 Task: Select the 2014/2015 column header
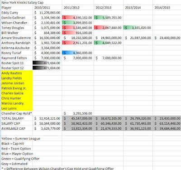pos(167,8)
